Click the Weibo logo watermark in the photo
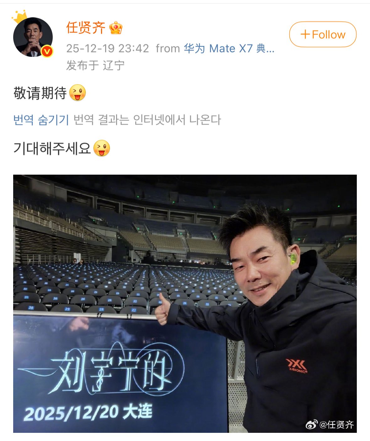The image size is (370, 441). [x=311, y=425]
